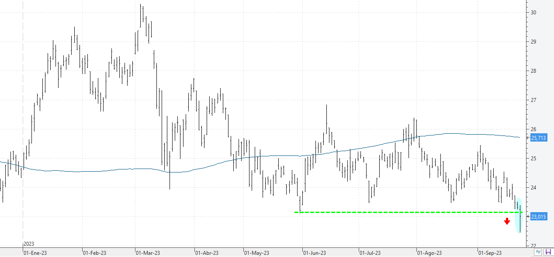Viewport: 554px width, 257px height.
Task: Click the 01-Sep-23 date label
Action: point(489,253)
